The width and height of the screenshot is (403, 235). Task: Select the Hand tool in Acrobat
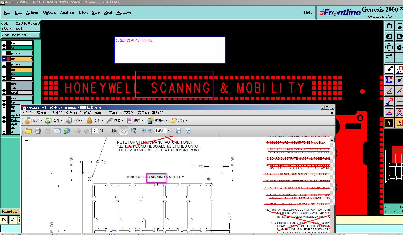click(x=123, y=131)
